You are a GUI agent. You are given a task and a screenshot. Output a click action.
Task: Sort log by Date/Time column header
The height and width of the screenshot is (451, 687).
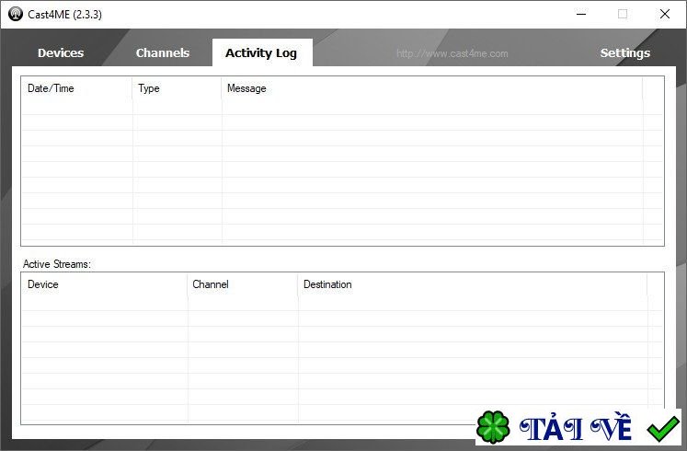coord(76,88)
